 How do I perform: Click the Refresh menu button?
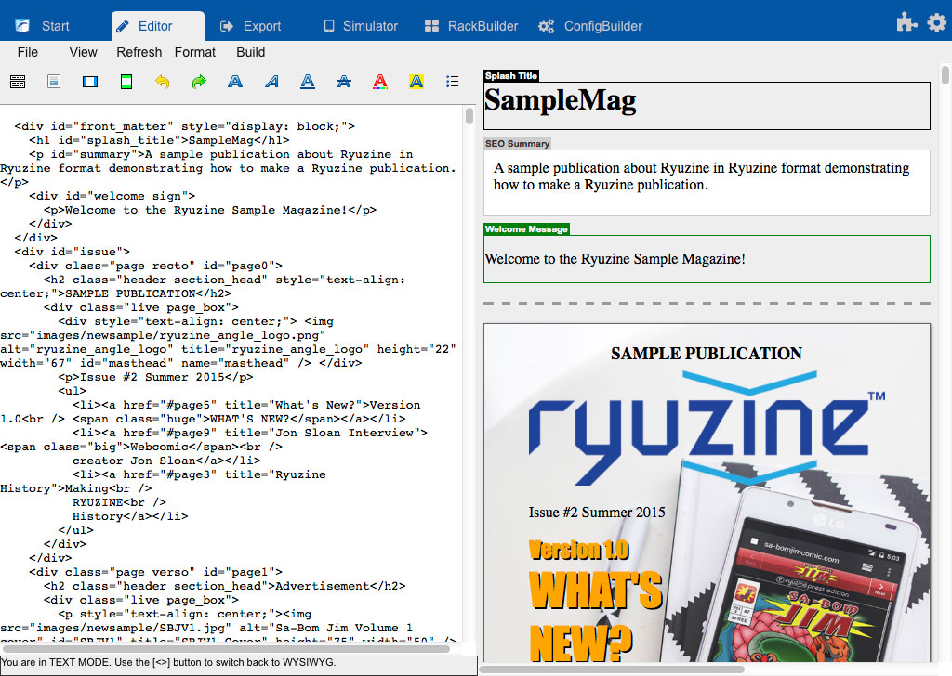pyautogui.click(x=139, y=52)
